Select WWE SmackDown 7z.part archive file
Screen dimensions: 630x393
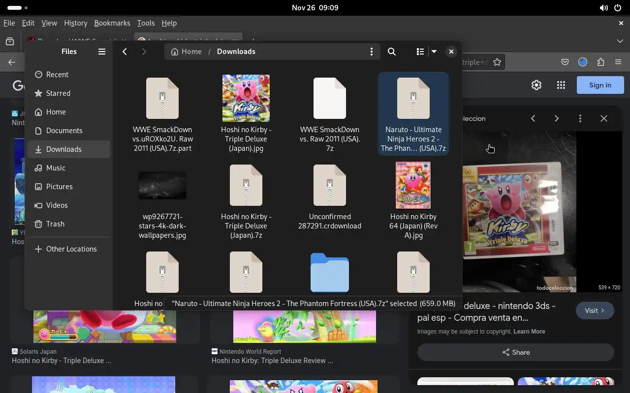click(162, 114)
